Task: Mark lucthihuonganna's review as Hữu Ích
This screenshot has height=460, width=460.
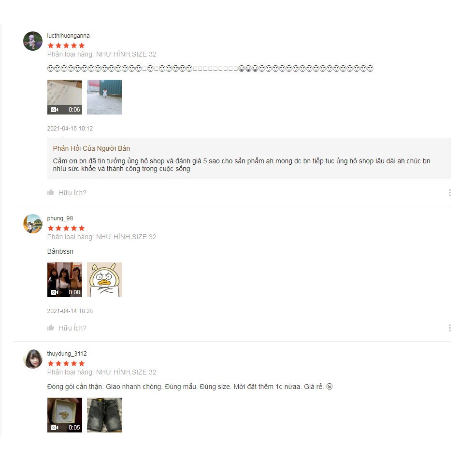Action: click(x=72, y=193)
